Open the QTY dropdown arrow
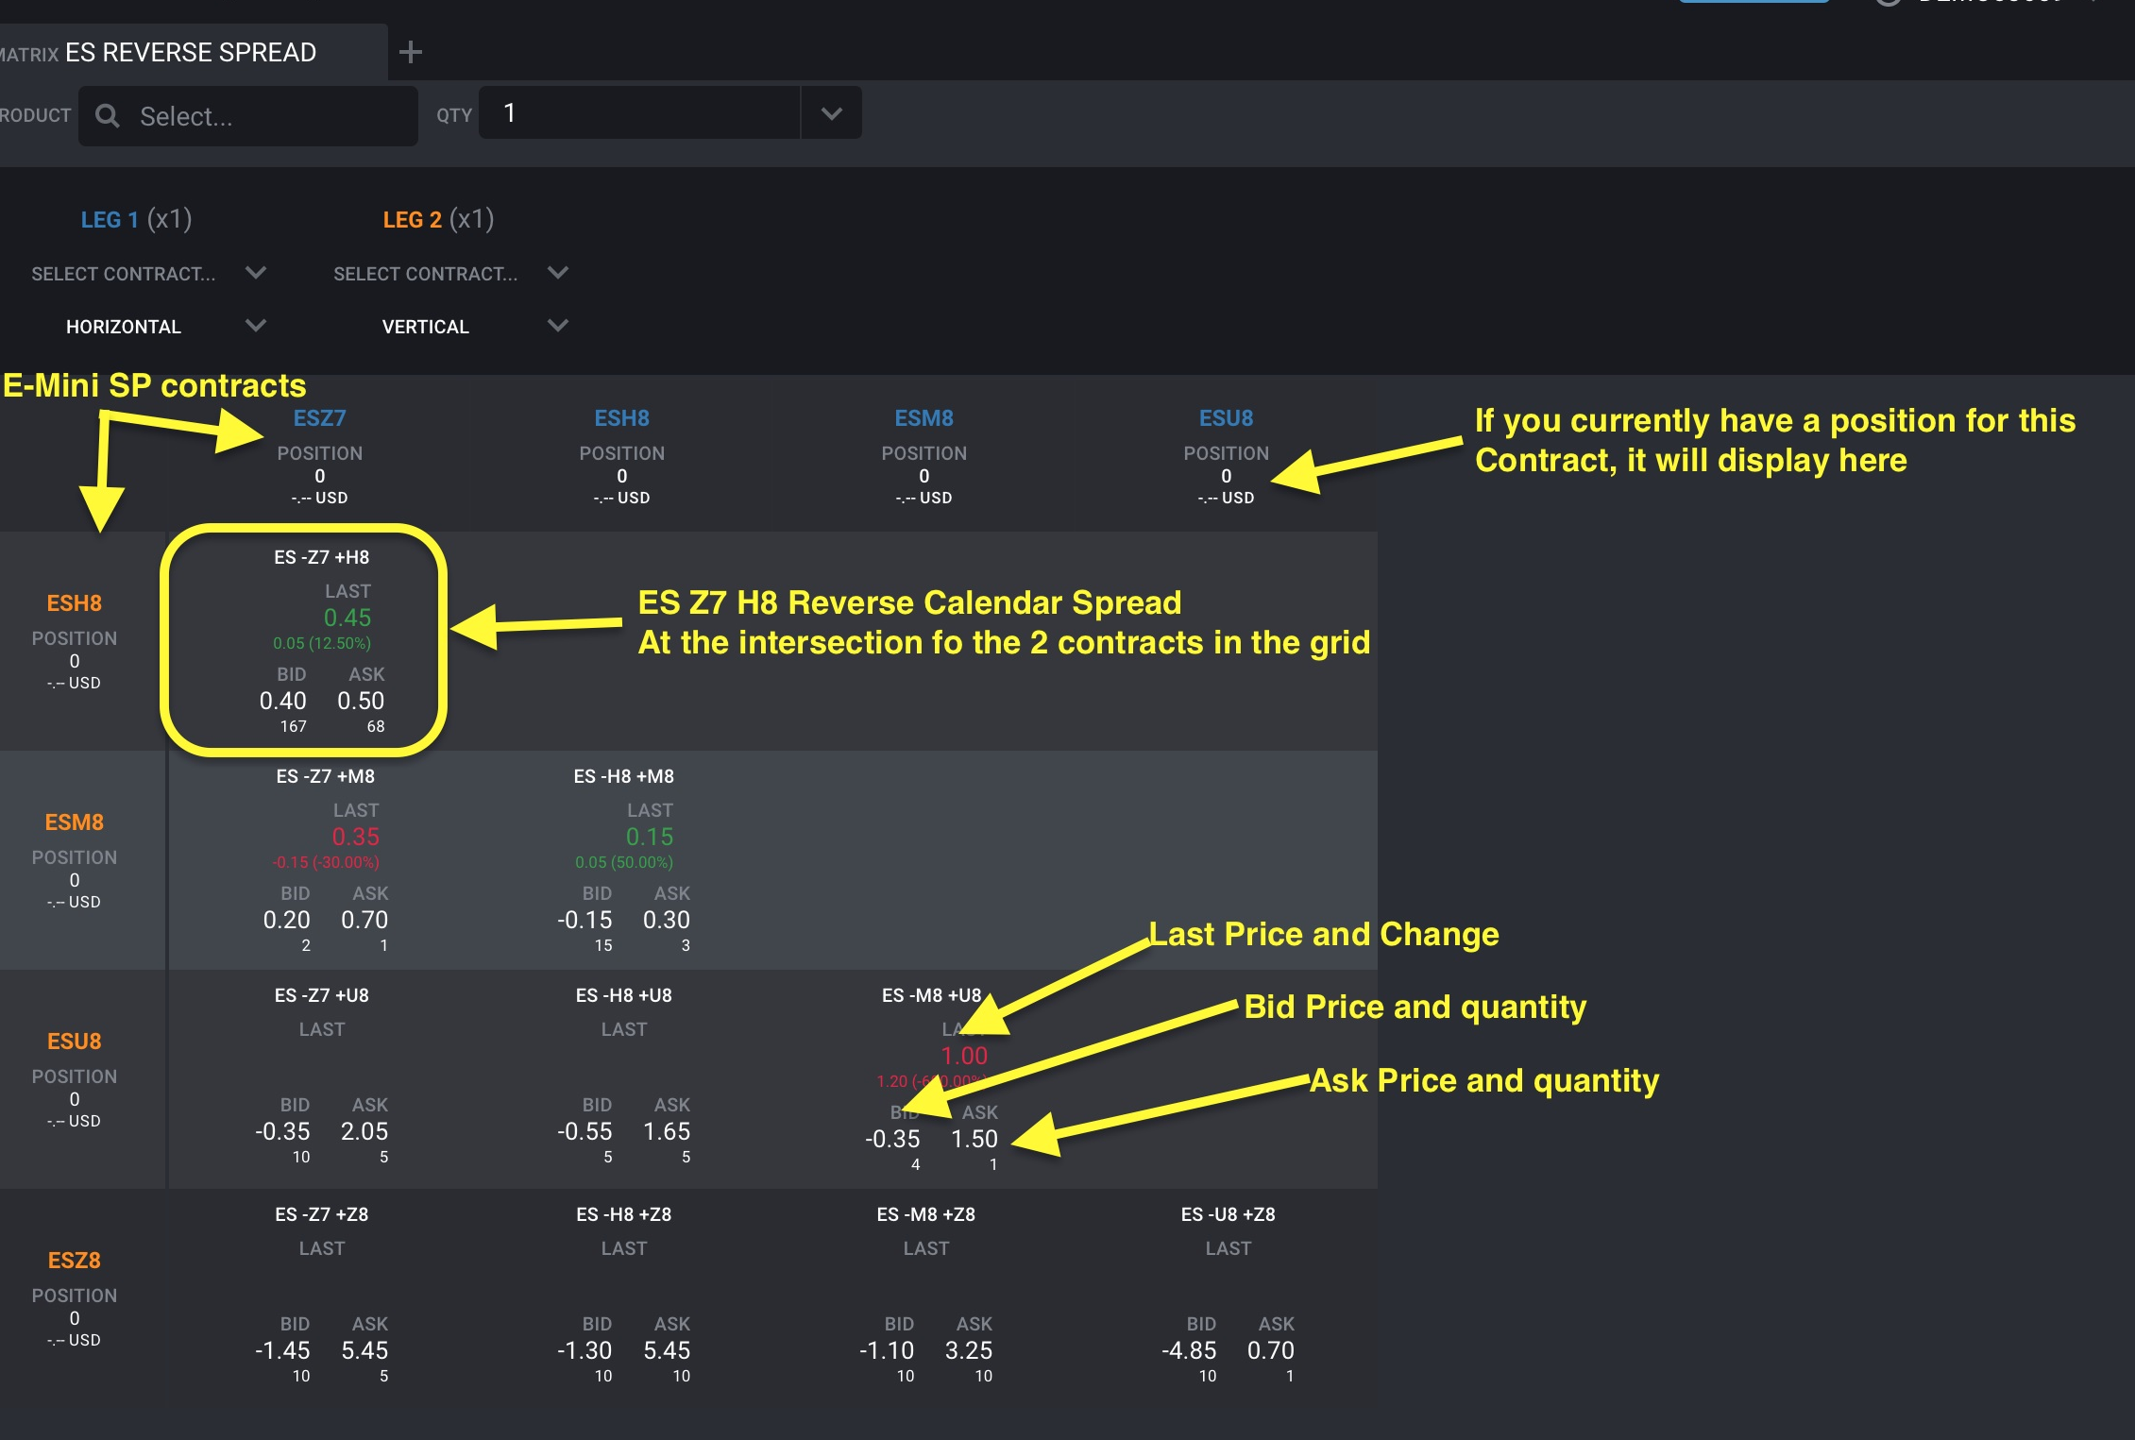Screen dimensions: 2135x1440 pyautogui.click(x=831, y=113)
